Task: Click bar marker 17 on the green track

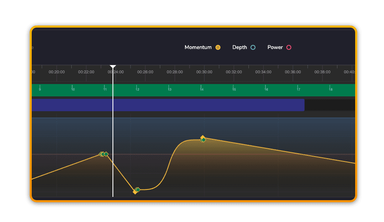Action: 298,89
